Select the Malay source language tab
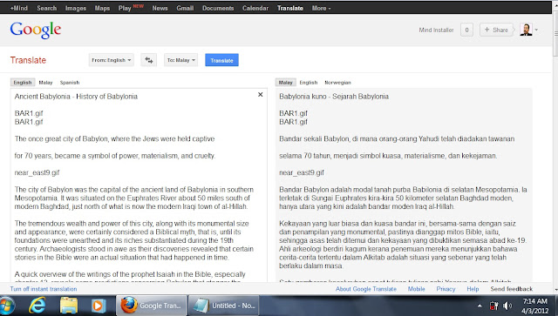558x316 pixels. pyautogui.click(x=45, y=83)
